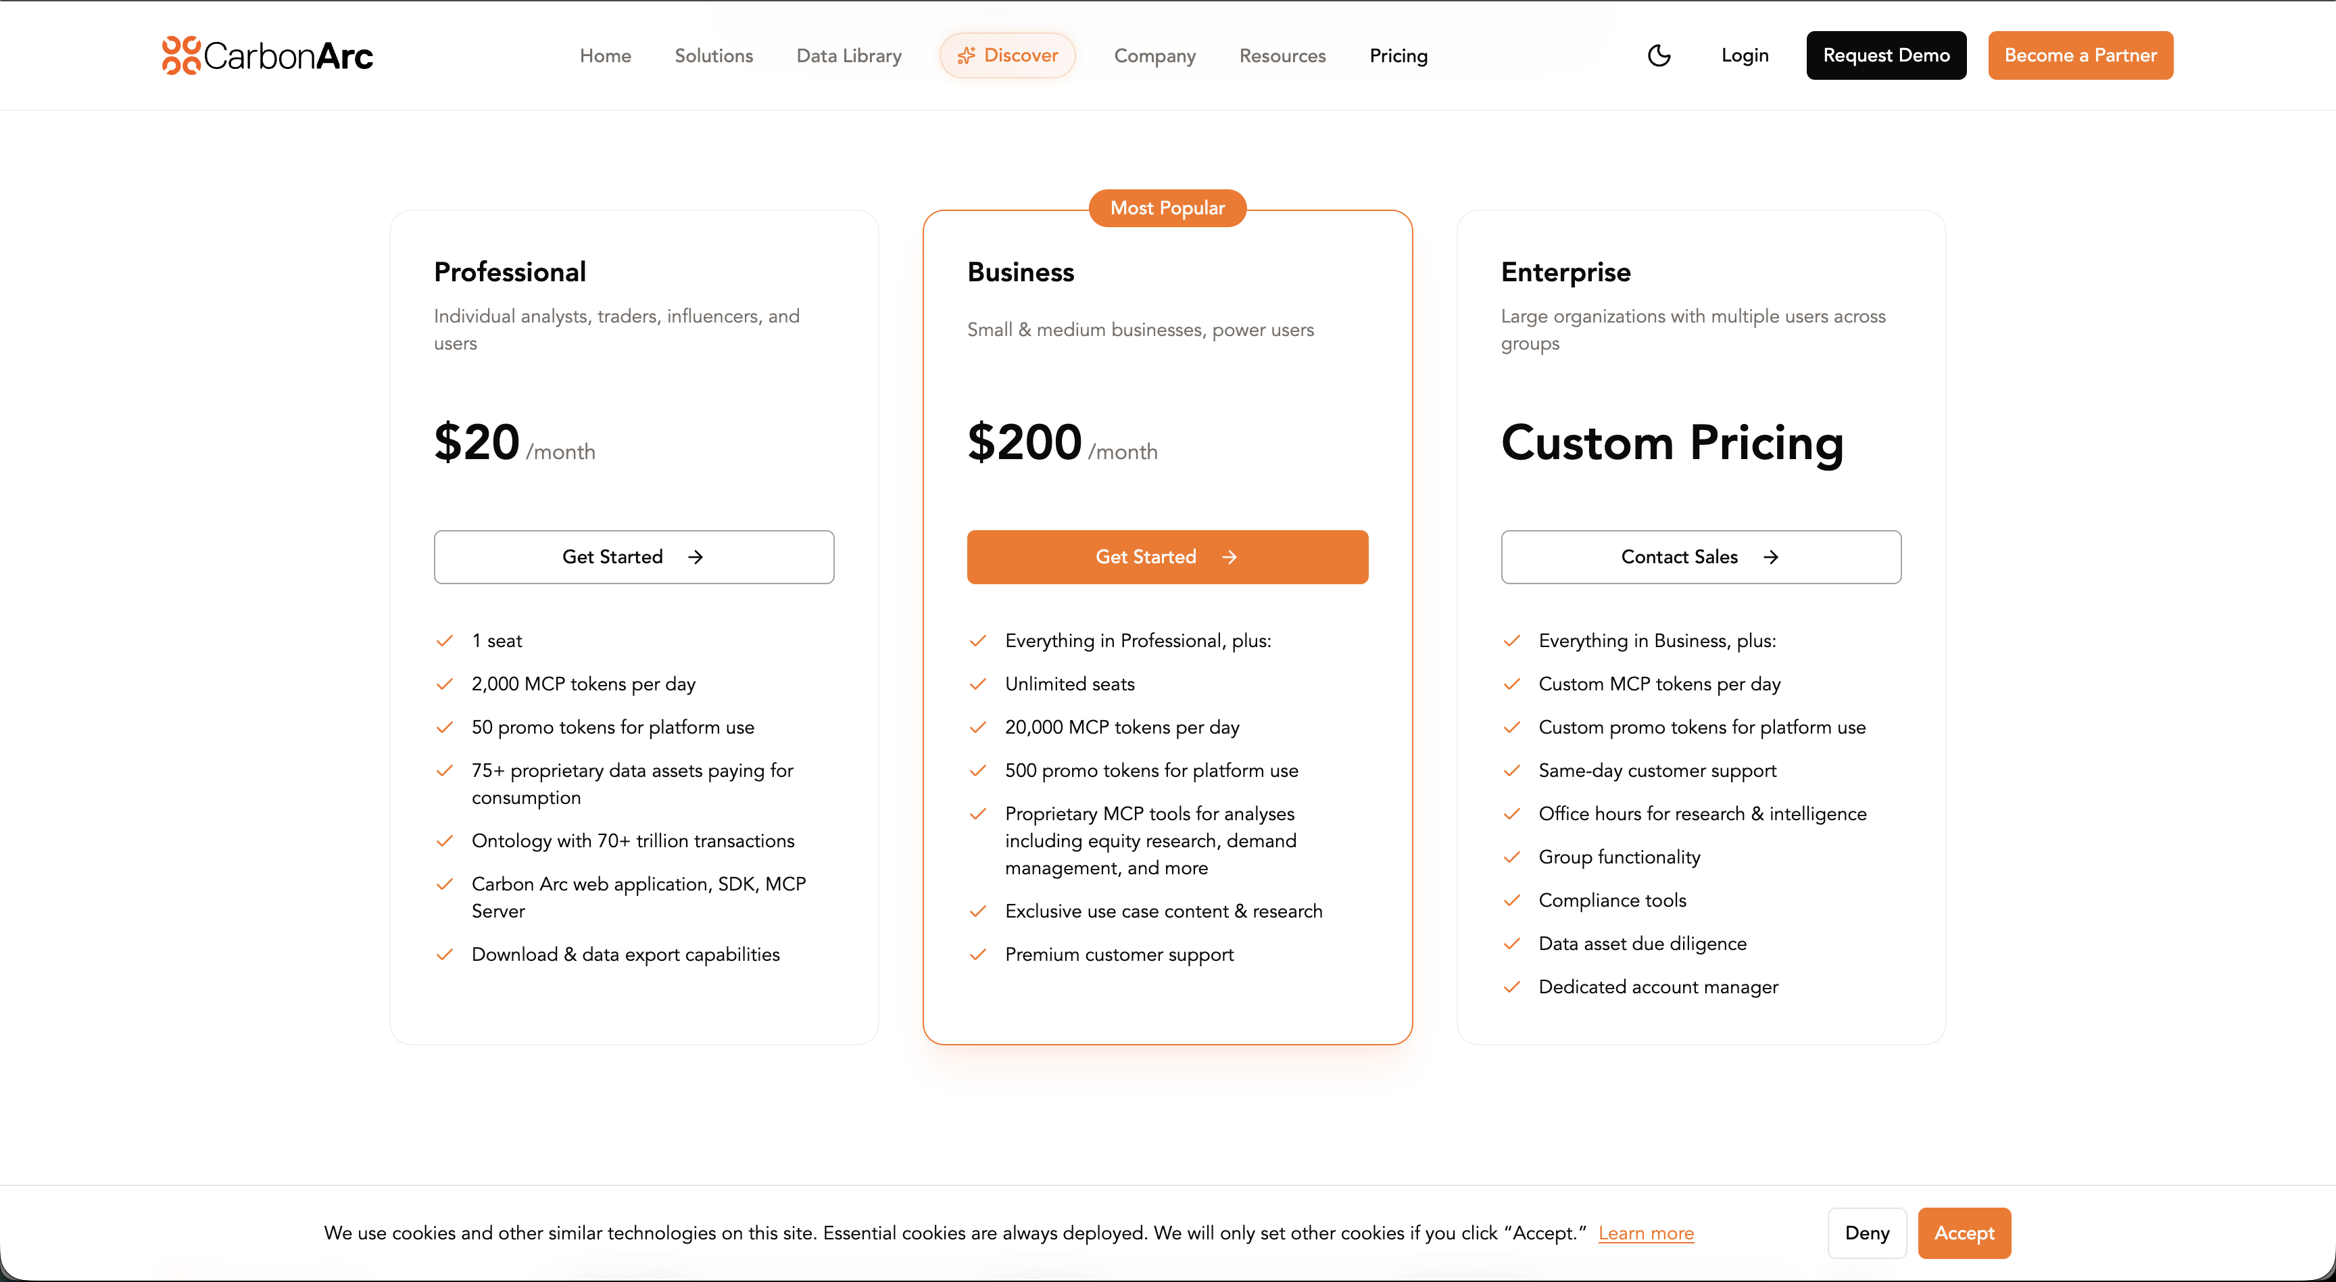Image resolution: width=2336 pixels, height=1282 pixels.
Task: Click the arrow beside Contact Sales
Action: (1771, 557)
